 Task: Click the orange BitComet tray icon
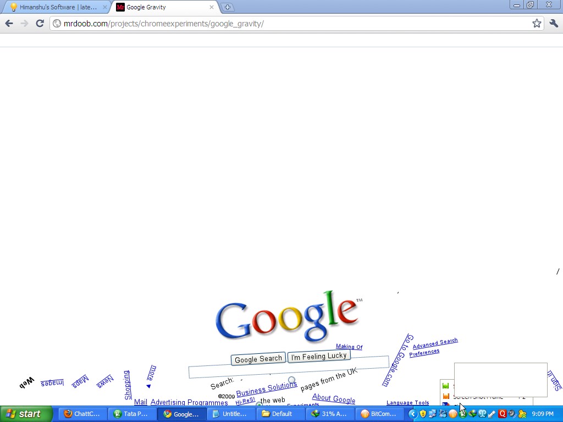(x=453, y=414)
